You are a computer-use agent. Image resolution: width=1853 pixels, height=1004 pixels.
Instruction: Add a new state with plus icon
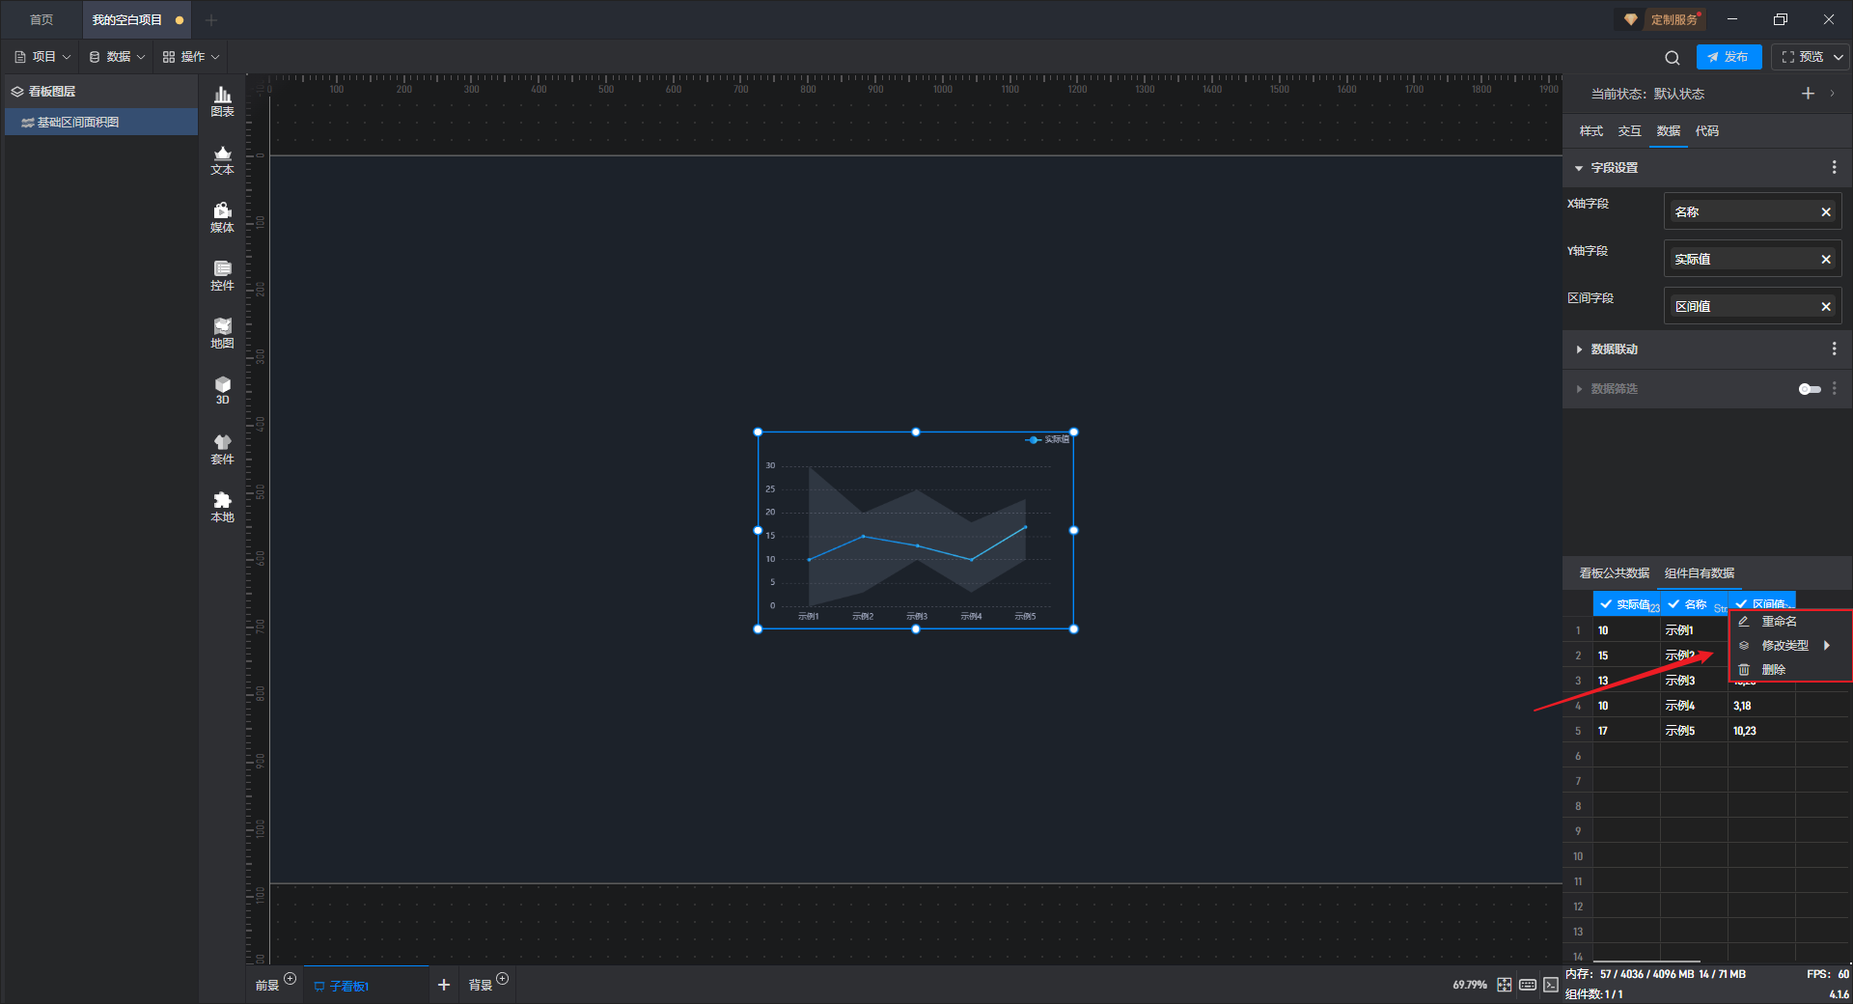click(1808, 94)
